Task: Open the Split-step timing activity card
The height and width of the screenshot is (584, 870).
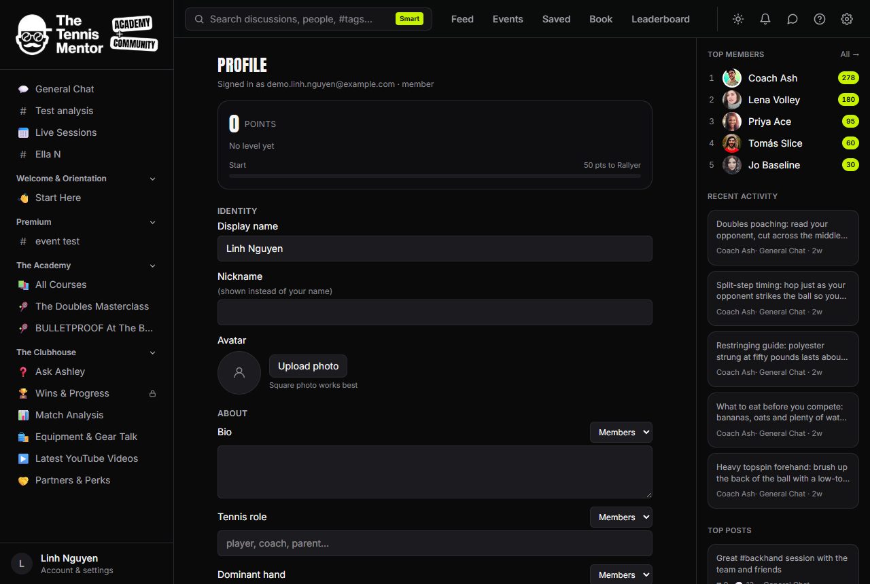Action: click(783, 298)
